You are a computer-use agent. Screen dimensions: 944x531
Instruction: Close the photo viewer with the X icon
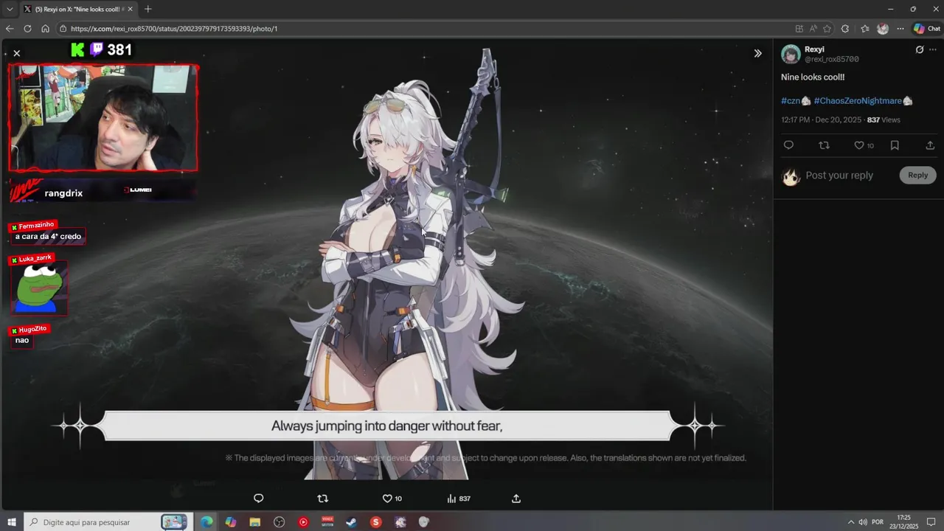click(17, 53)
